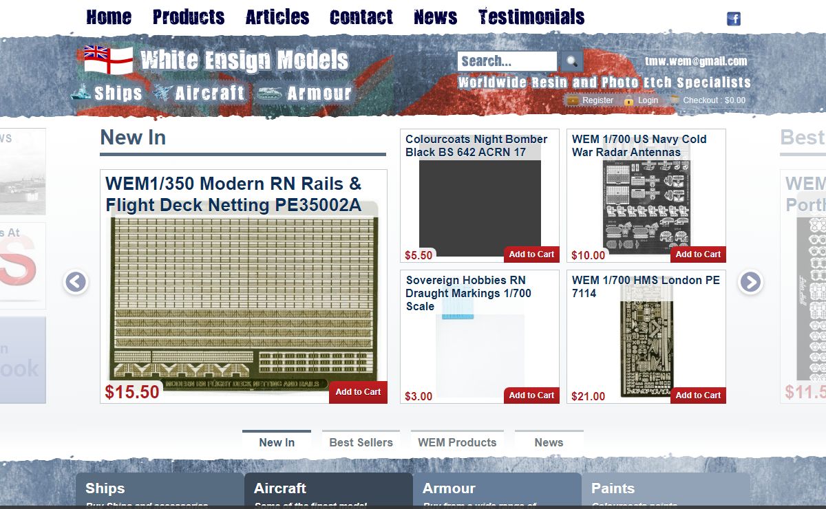826x509 pixels.
Task: Open the Aircraft category panel
Action: (328, 490)
